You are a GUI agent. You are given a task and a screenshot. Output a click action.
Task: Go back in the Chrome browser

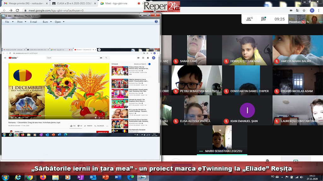tap(4, 10)
